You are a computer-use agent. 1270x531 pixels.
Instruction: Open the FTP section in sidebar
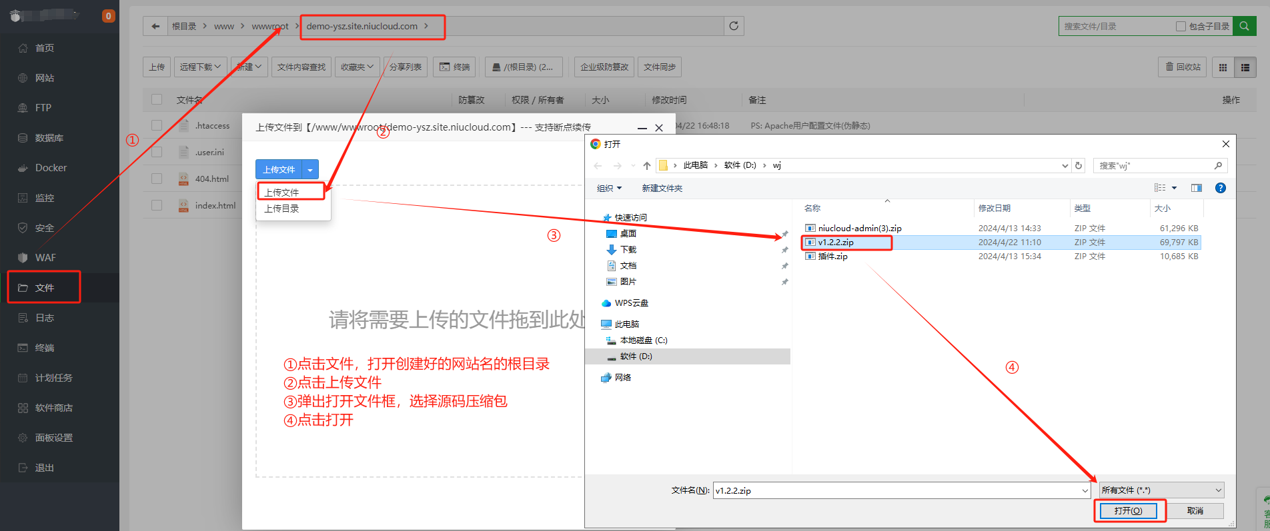pos(43,108)
